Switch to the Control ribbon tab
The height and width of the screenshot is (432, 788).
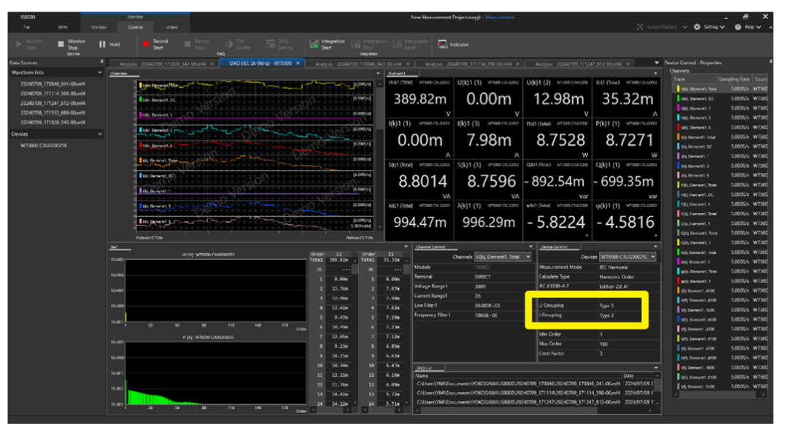(135, 27)
